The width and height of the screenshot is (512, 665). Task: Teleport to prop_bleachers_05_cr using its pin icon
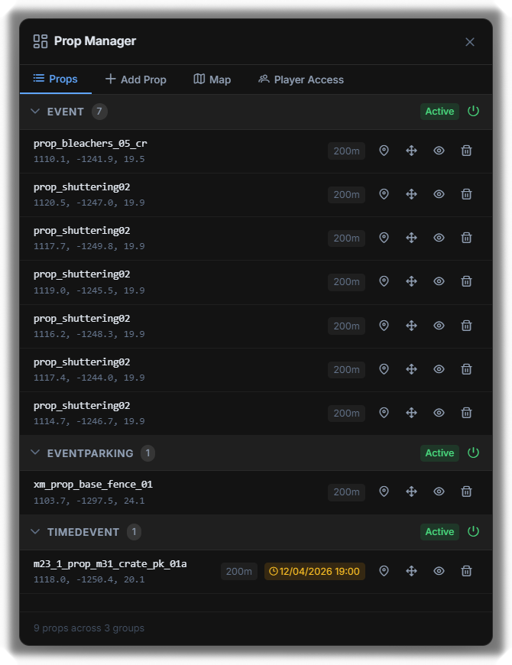click(384, 151)
